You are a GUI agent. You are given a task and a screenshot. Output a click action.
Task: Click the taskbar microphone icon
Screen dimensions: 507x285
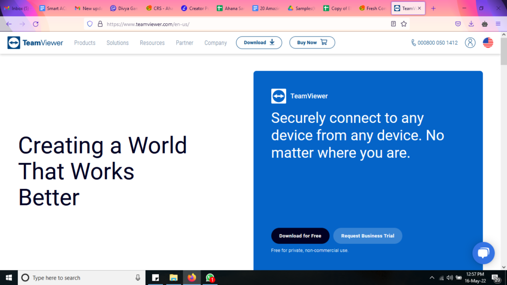[x=138, y=278]
